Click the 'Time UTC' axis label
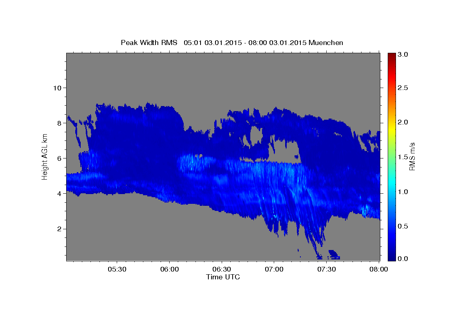The image size is (470, 313). (x=223, y=277)
